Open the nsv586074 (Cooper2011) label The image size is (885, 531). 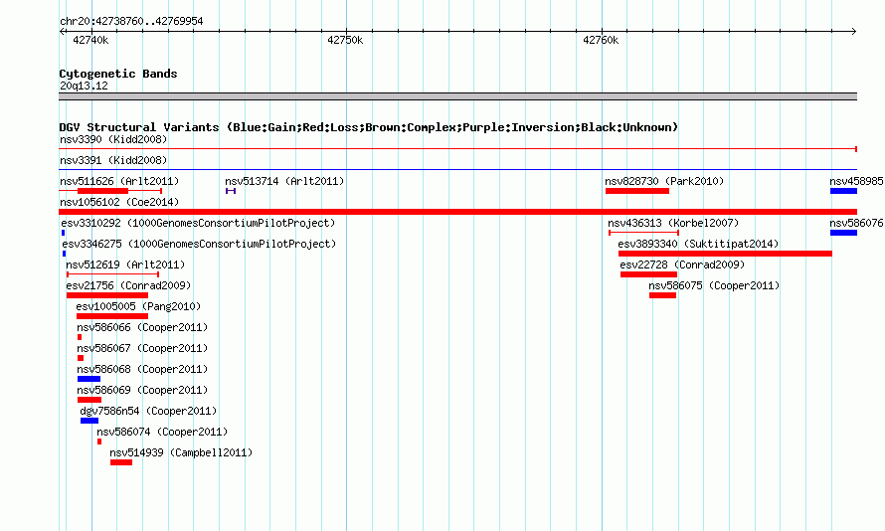[162, 432]
